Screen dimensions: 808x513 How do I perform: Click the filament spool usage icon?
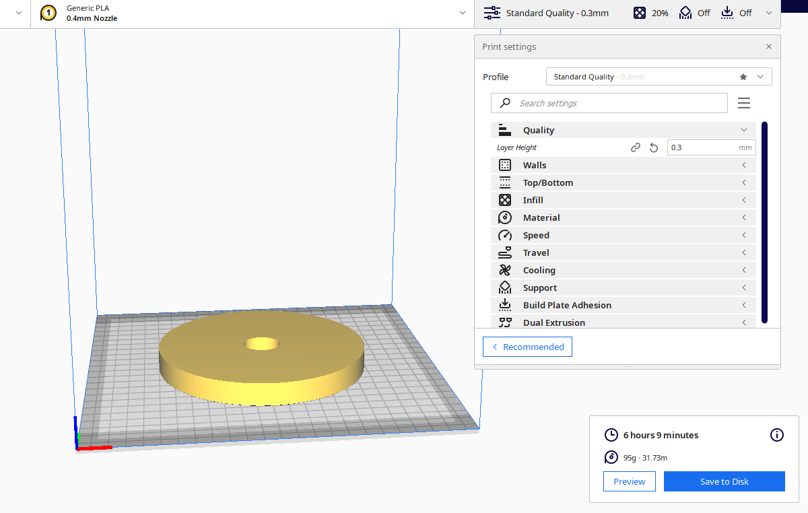tap(611, 458)
